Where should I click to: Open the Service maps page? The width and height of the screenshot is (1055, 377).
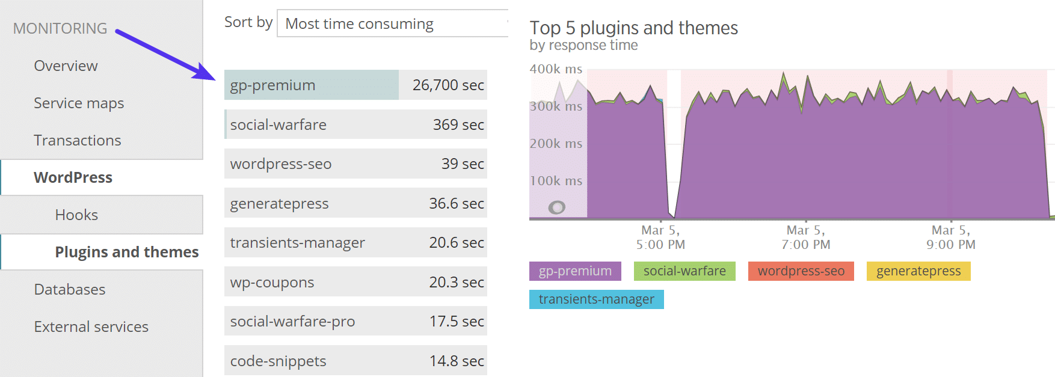(79, 103)
